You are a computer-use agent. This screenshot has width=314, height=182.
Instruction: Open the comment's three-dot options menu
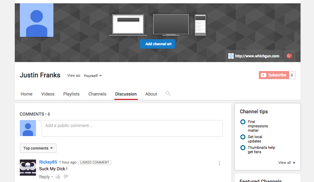219,163
